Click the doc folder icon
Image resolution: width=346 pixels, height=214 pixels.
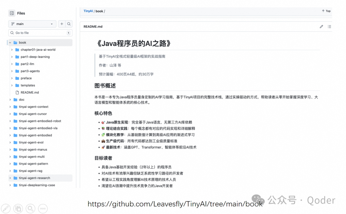click(15, 100)
